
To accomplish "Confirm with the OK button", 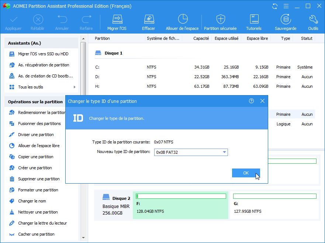I will (246, 173).
